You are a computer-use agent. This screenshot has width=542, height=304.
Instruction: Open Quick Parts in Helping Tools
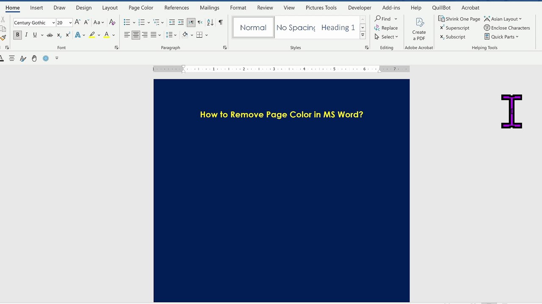[501, 37]
